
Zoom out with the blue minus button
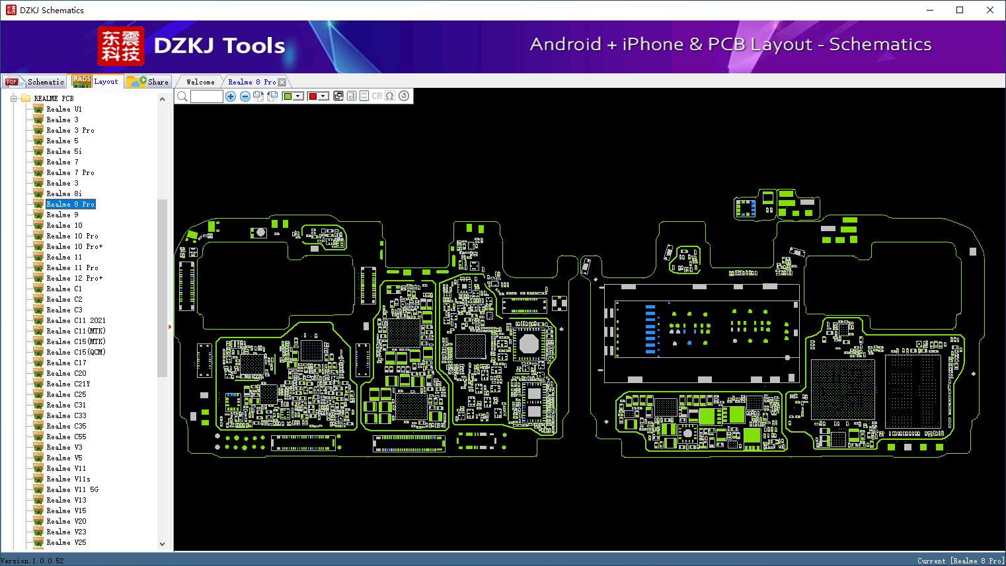pos(245,96)
